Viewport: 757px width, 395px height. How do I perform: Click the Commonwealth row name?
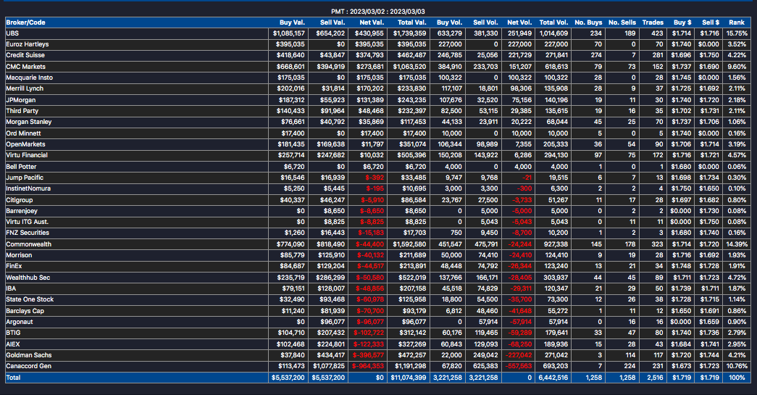point(28,244)
